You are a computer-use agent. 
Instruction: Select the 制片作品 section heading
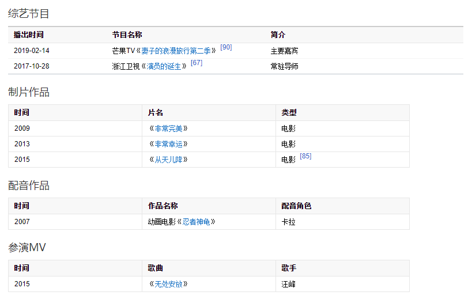(x=28, y=92)
